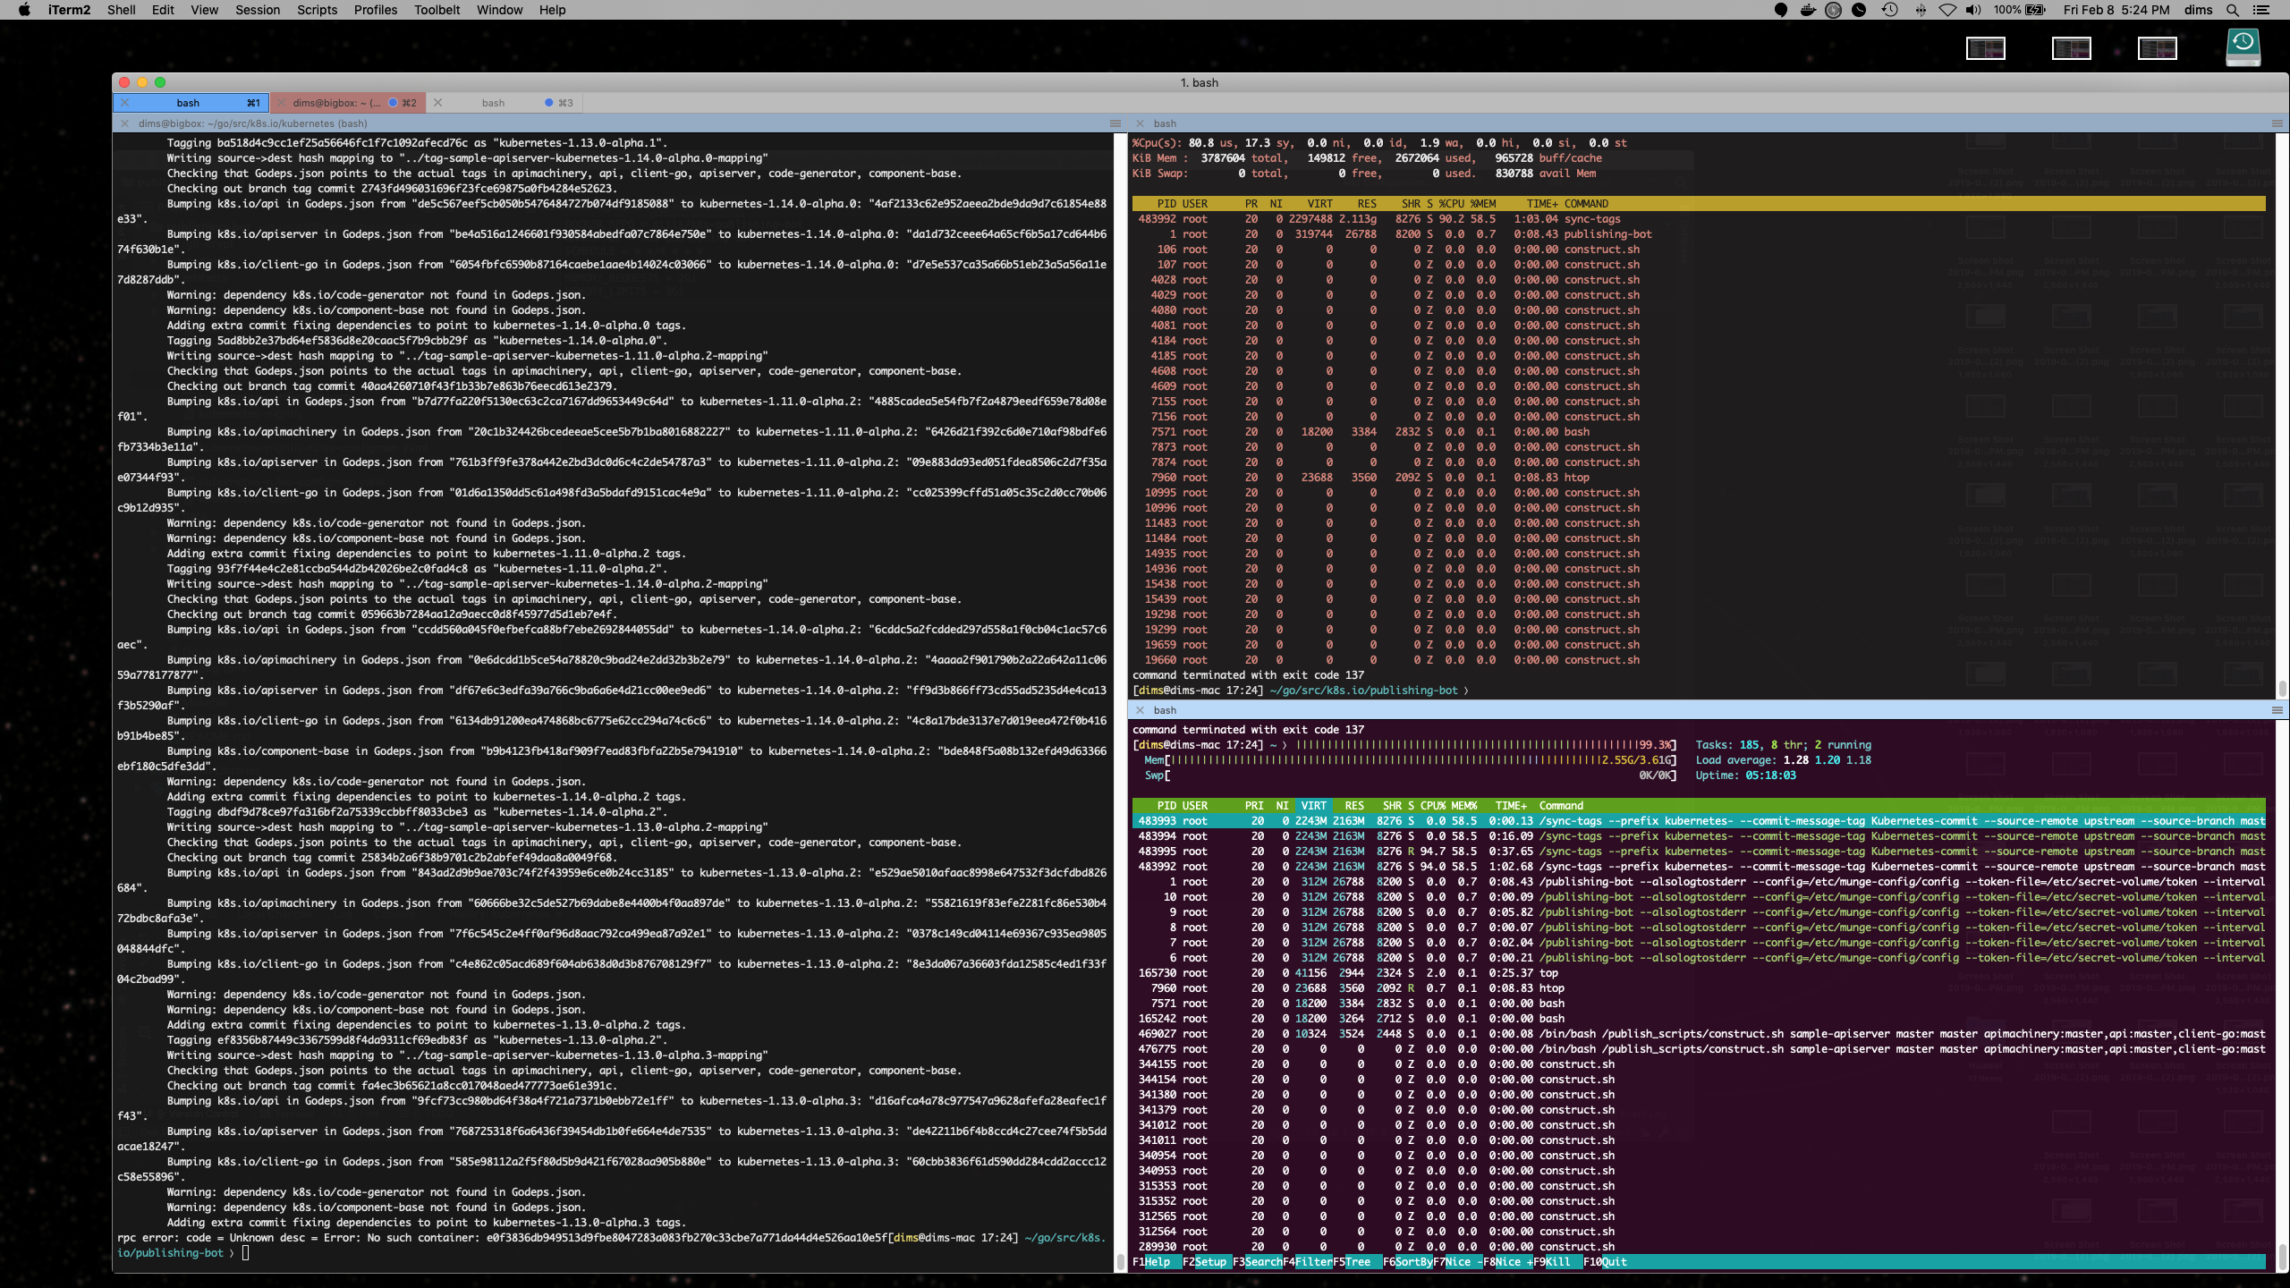Open pane menu of the top-right bash pane

2277,123
